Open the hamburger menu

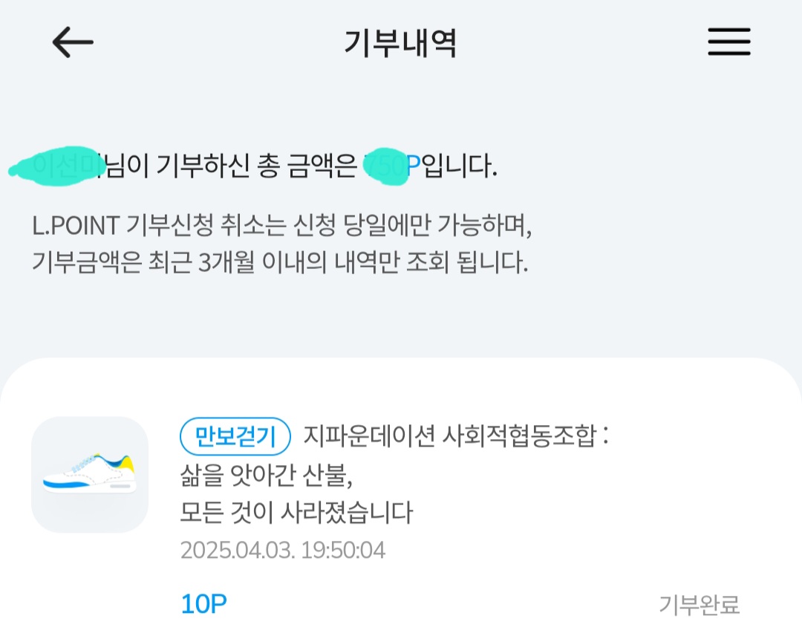[728, 42]
